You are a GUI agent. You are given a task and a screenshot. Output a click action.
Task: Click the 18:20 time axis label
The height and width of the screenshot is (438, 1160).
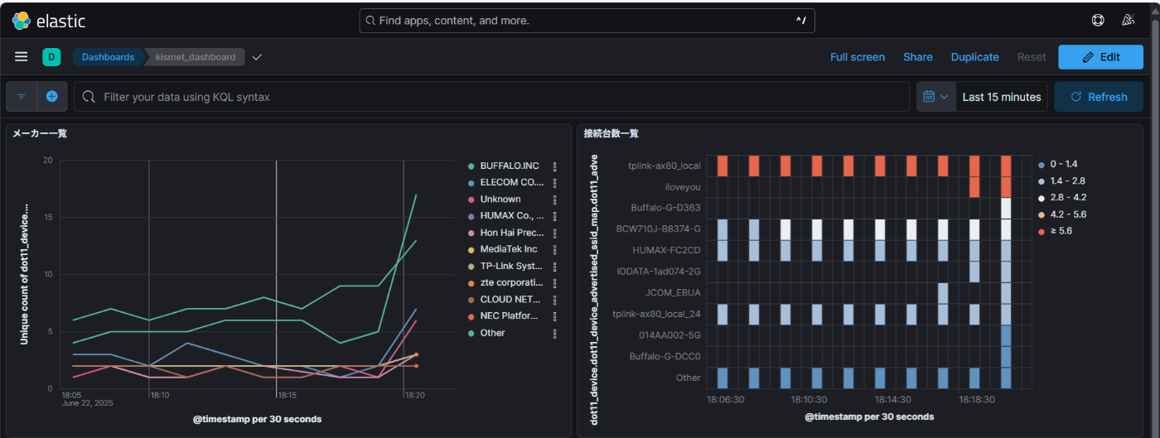pyautogui.click(x=414, y=396)
